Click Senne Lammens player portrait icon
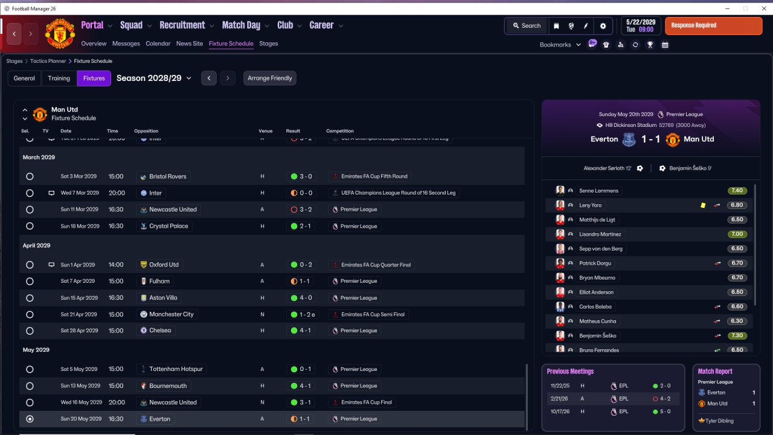This screenshot has height=435, width=773. click(560, 190)
